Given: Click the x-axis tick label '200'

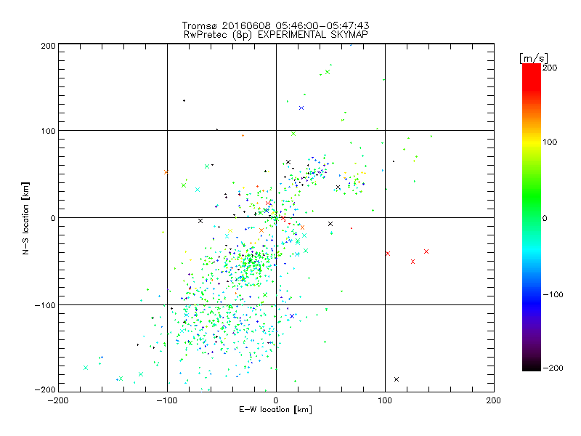Looking at the screenshot, I should tap(494, 400).
